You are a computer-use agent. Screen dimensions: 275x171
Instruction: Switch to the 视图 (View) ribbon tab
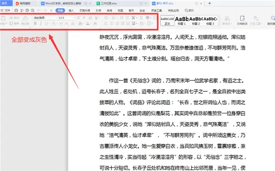(x=120, y=11)
